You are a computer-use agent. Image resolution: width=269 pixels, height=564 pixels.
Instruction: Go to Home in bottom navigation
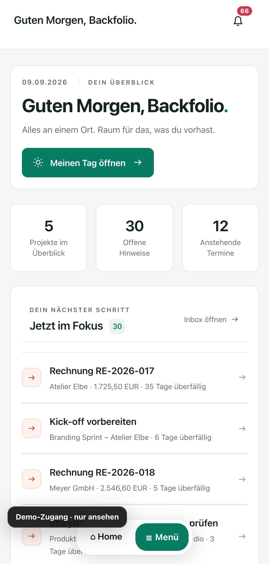(x=106, y=537)
